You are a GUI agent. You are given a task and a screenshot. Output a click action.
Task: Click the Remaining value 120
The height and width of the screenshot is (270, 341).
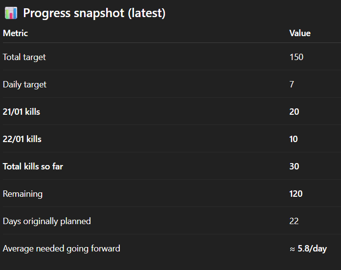click(296, 194)
